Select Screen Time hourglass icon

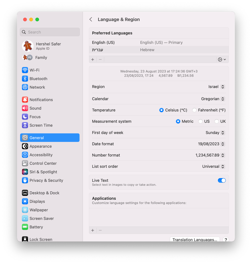25,125
